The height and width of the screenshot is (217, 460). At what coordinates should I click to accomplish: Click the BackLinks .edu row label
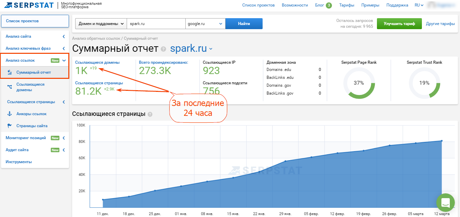click(x=280, y=77)
